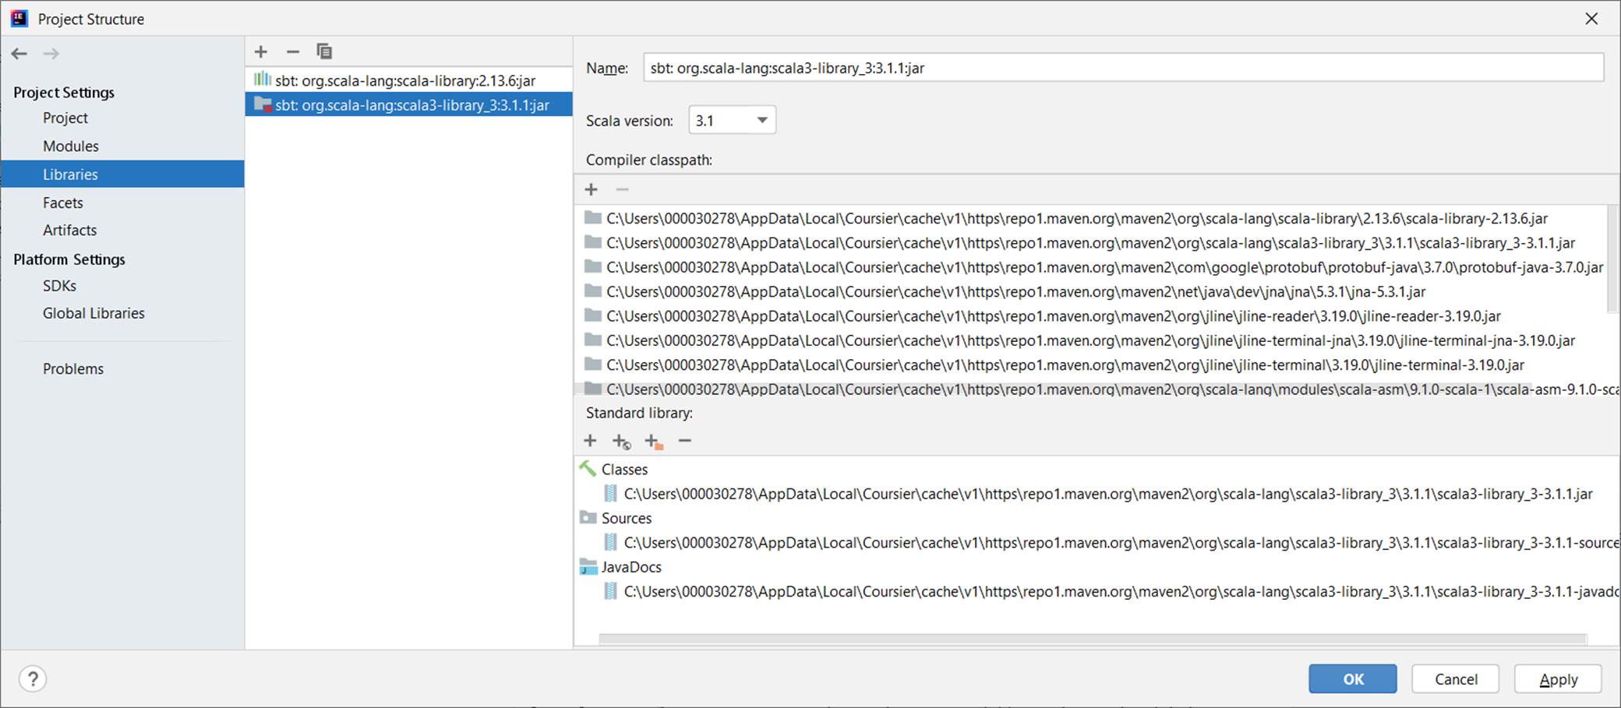This screenshot has width=1621, height=708.
Task: Add file to Standard library roots
Action: point(590,441)
